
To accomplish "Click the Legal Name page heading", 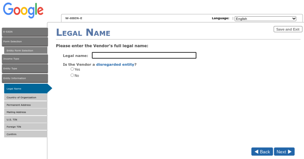I will tap(83, 32).
